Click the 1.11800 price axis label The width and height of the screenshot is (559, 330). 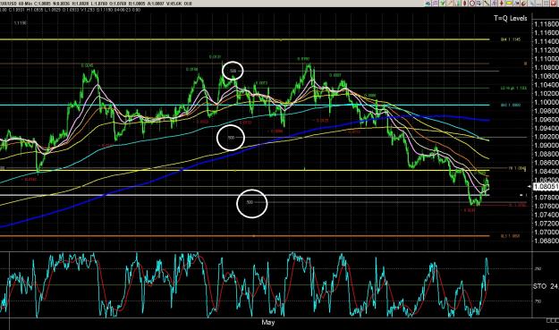(x=546, y=24)
